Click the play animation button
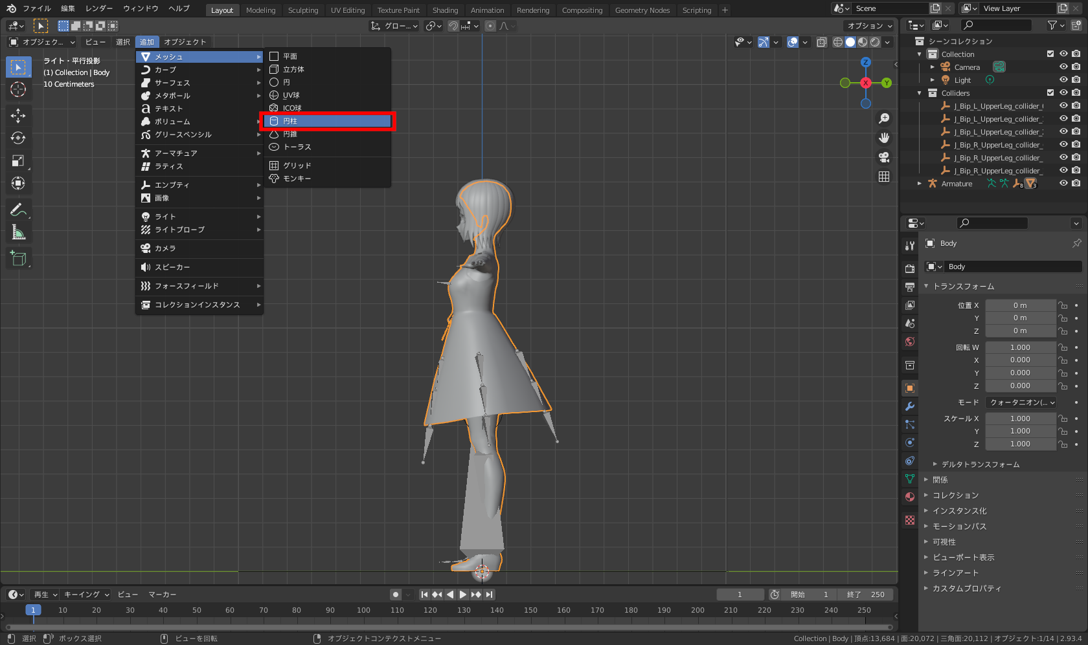The image size is (1088, 645). [x=463, y=595]
